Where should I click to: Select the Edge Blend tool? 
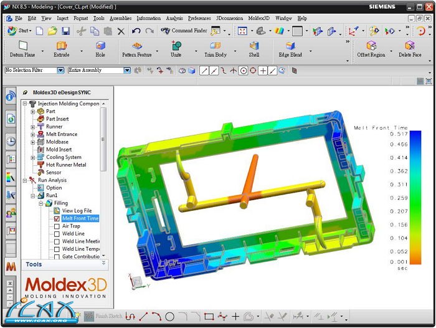[x=290, y=49]
